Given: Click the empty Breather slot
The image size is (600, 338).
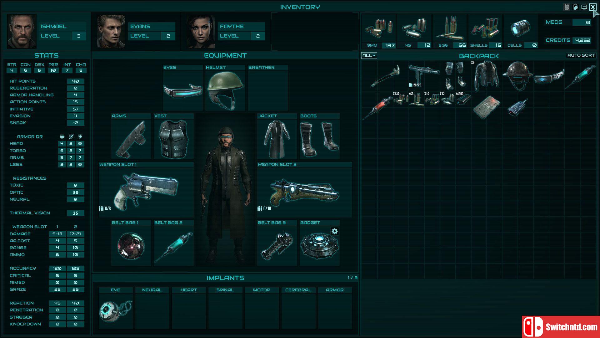Looking at the screenshot, I should [267, 90].
